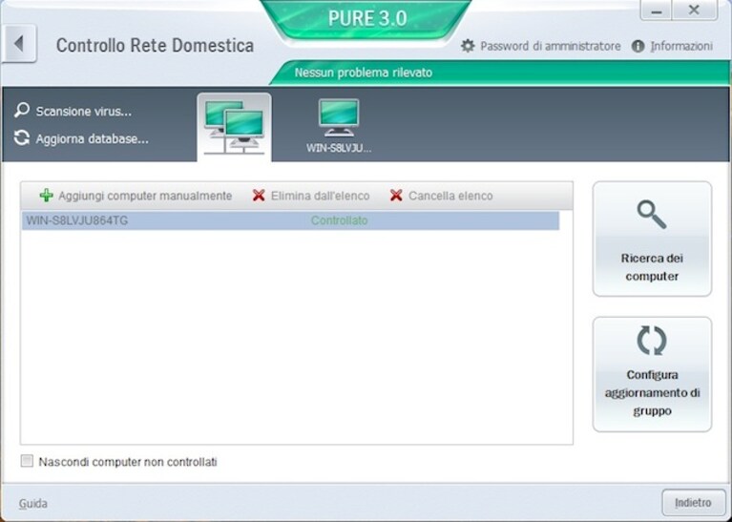Screen dimensions: 732x522
Task: Select the all networked computers tab icon
Action: [x=234, y=127]
